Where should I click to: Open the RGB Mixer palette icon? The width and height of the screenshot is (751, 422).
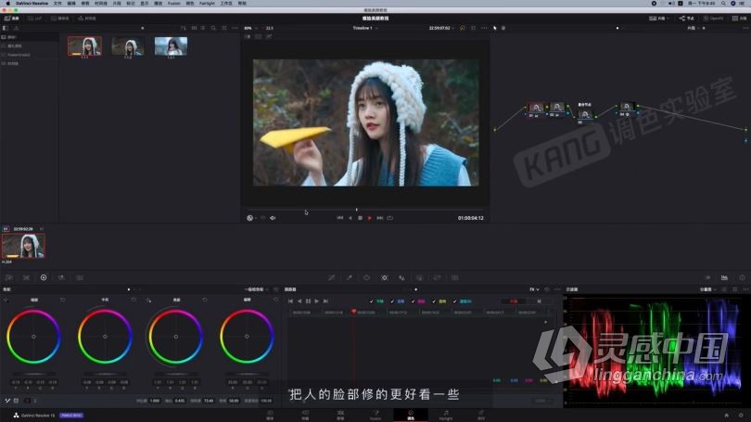point(61,278)
